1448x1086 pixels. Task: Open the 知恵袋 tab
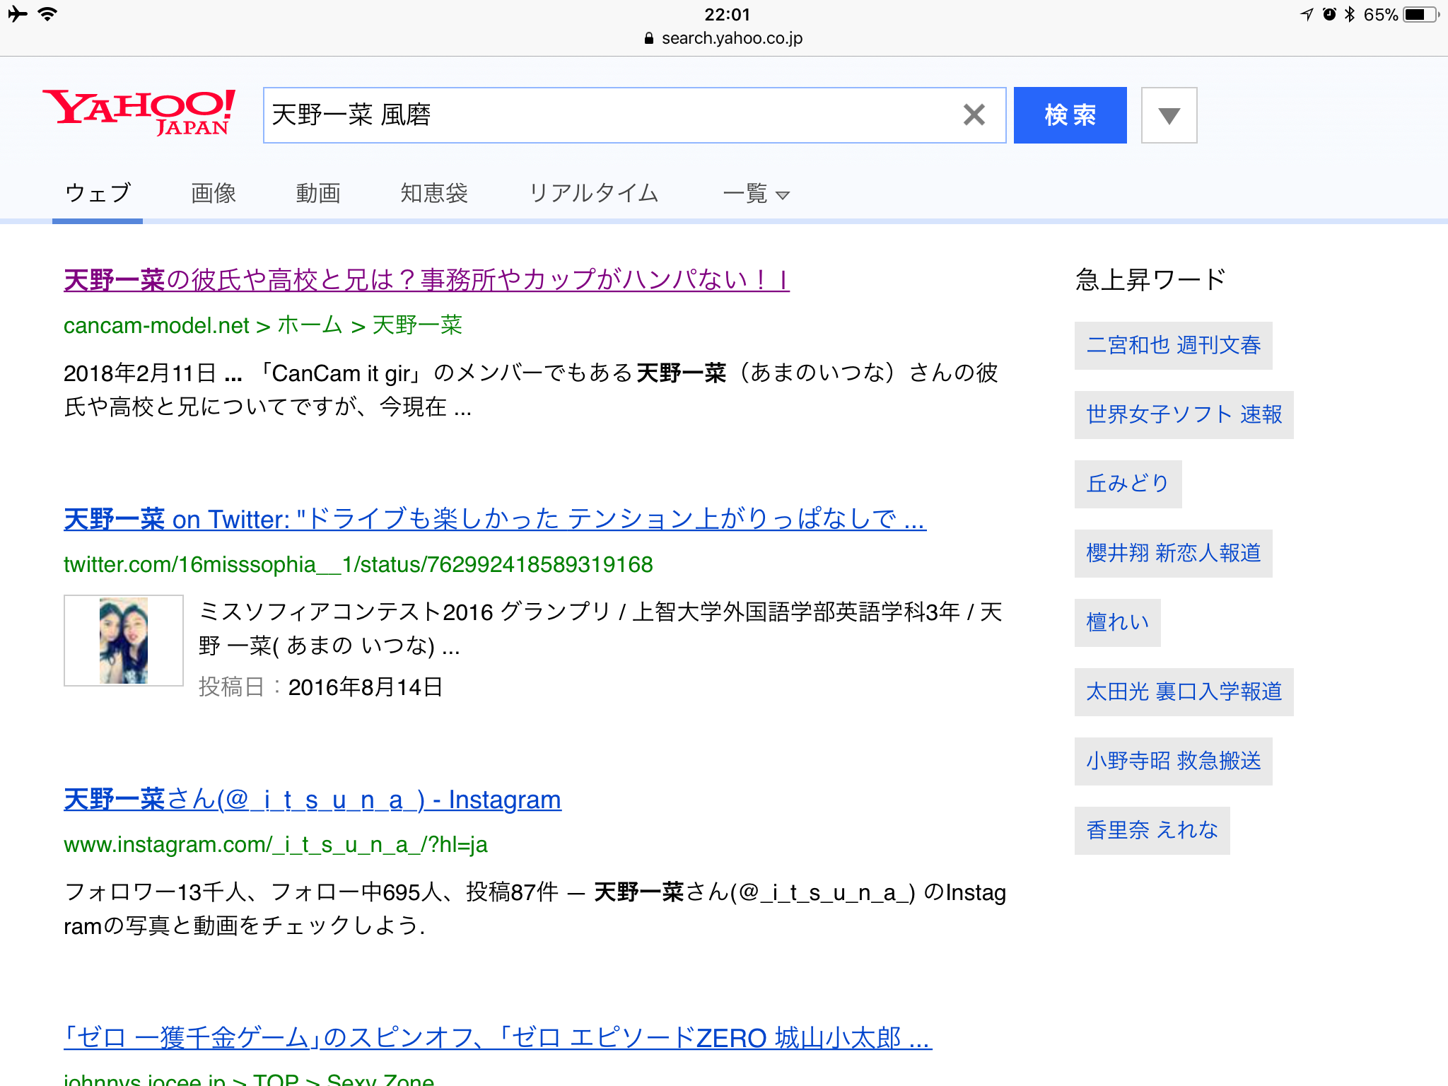pos(434,192)
